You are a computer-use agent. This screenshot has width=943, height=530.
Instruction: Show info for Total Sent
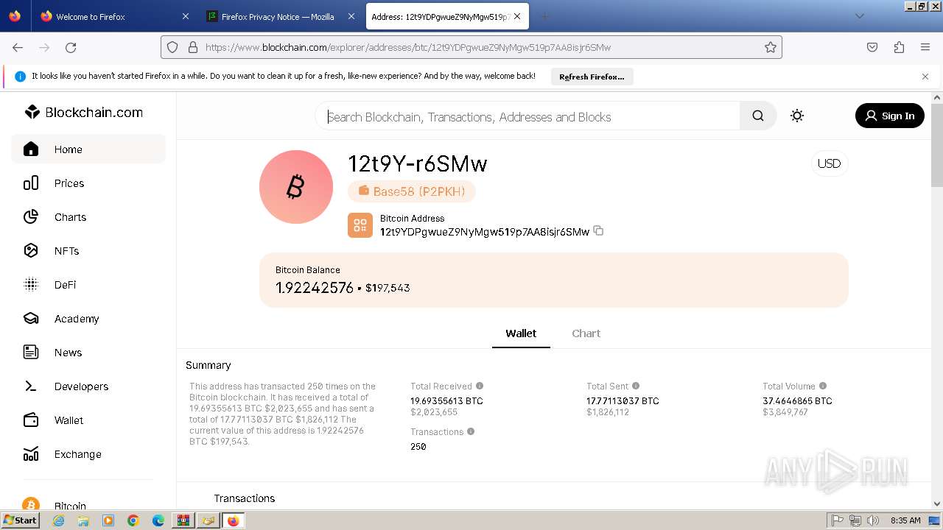pyautogui.click(x=636, y=386)
